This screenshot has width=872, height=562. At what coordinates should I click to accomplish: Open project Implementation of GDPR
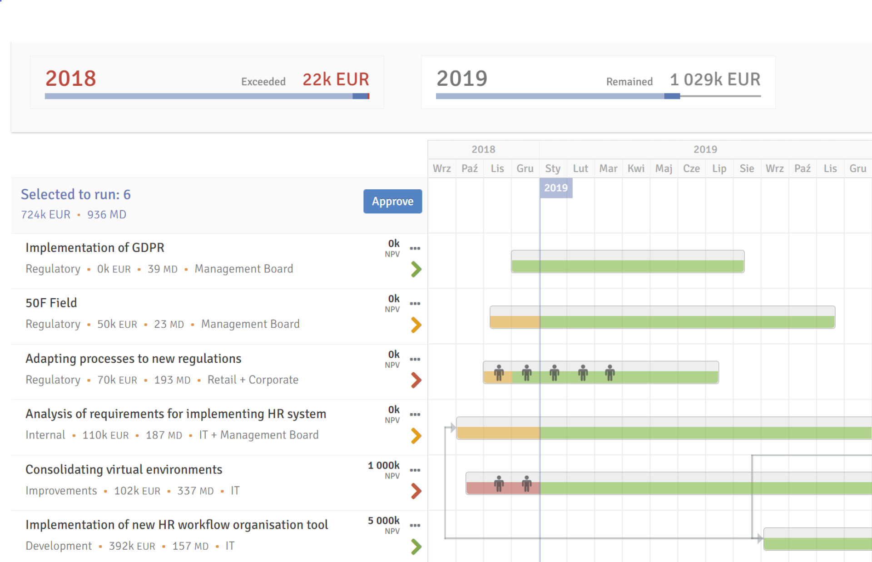coord(95,247)
